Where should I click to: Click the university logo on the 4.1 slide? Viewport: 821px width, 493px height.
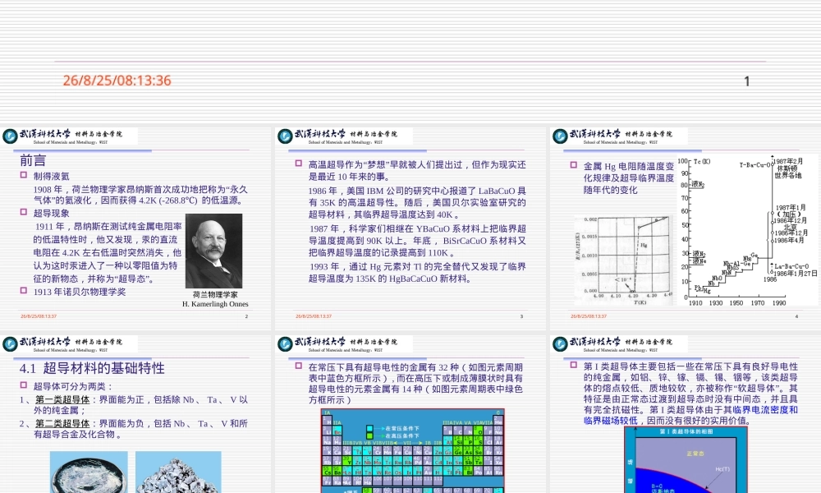10,344
